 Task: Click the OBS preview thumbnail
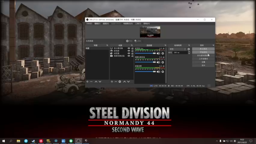[x=150, y=32]
